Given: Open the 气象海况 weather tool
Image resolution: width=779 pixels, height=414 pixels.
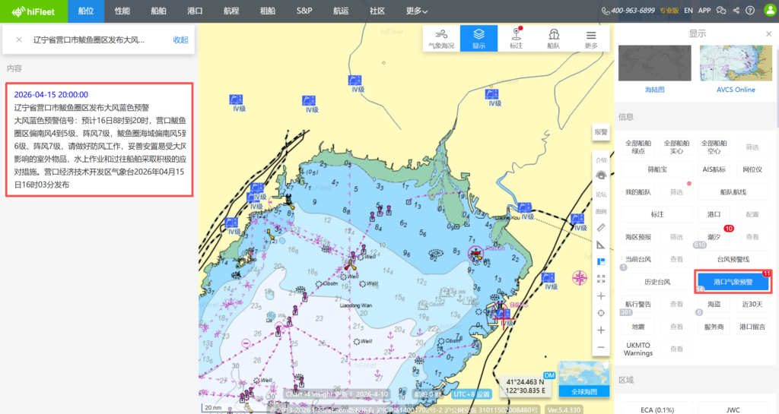Looking at the screenshot, I should tap(441, 38).
